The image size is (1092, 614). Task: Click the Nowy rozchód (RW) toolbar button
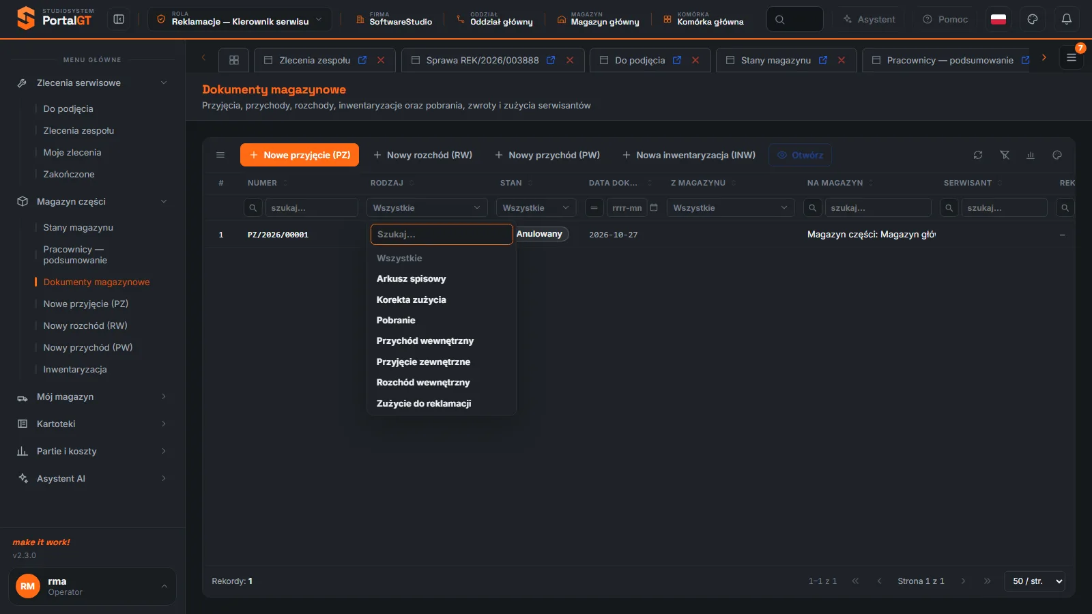coord(422,155)
